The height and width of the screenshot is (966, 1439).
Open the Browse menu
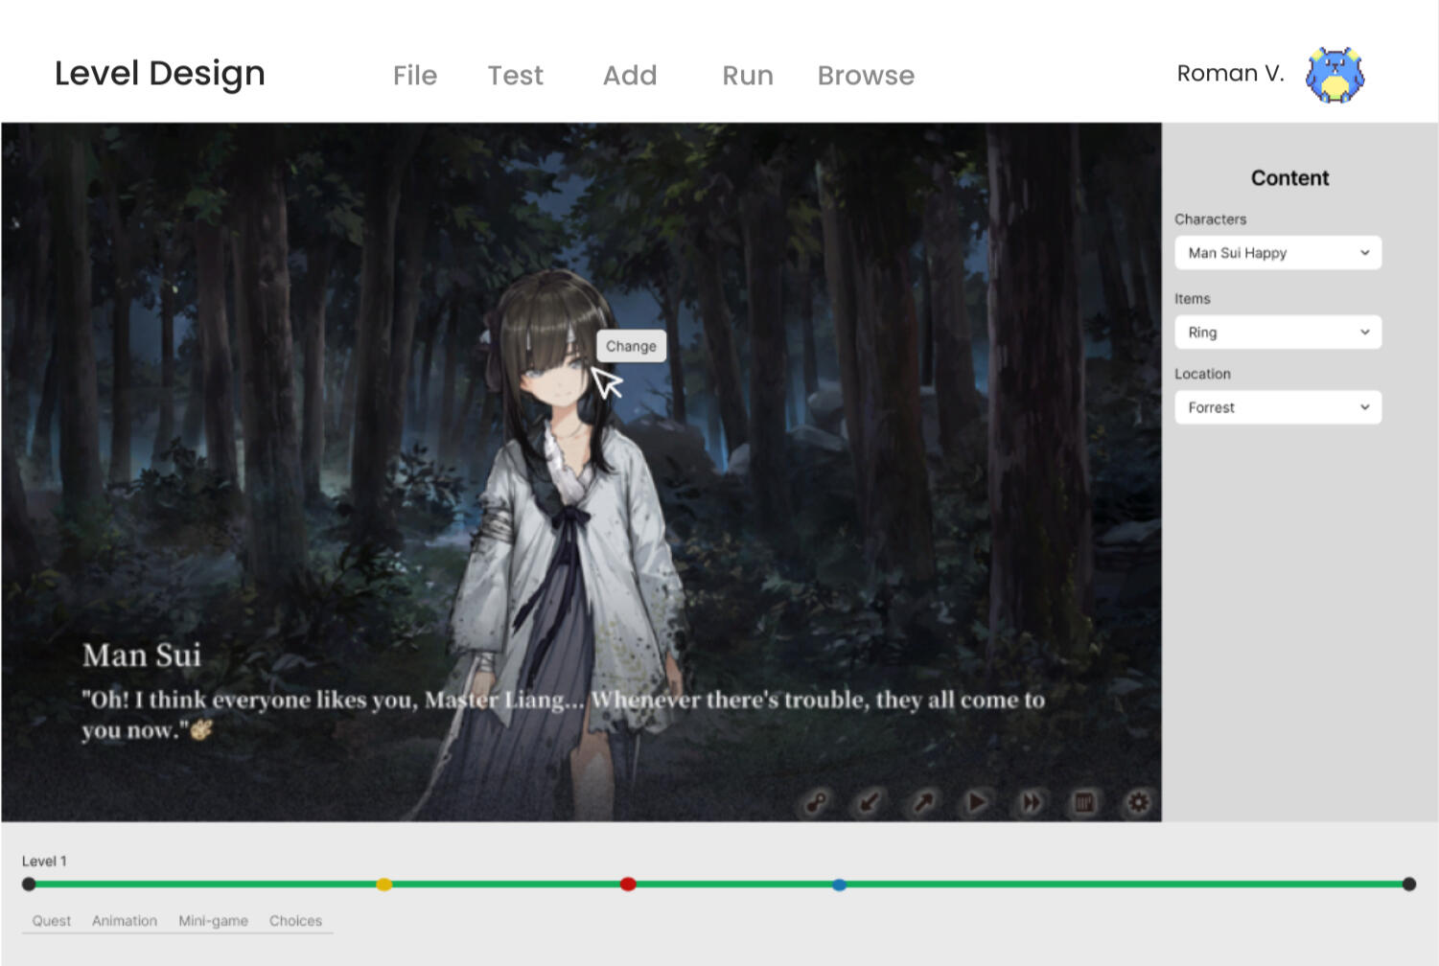tap(867, 76)
